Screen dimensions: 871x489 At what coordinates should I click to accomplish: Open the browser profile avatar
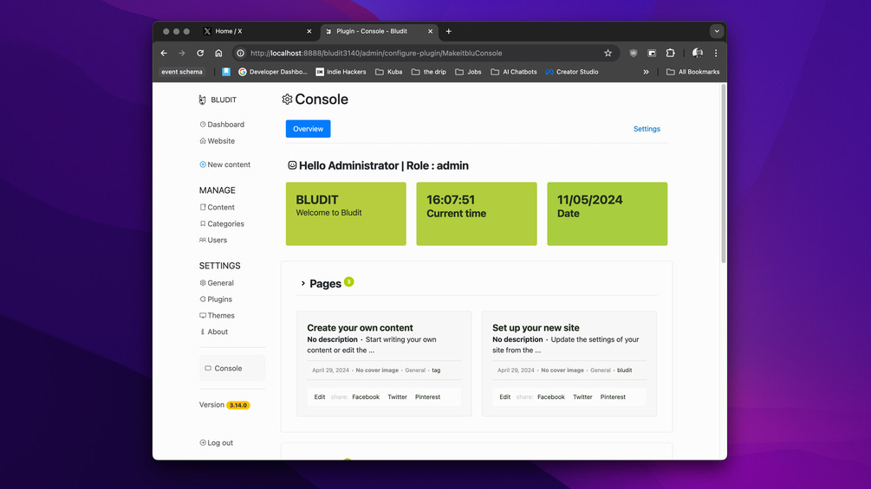[697, 53]
